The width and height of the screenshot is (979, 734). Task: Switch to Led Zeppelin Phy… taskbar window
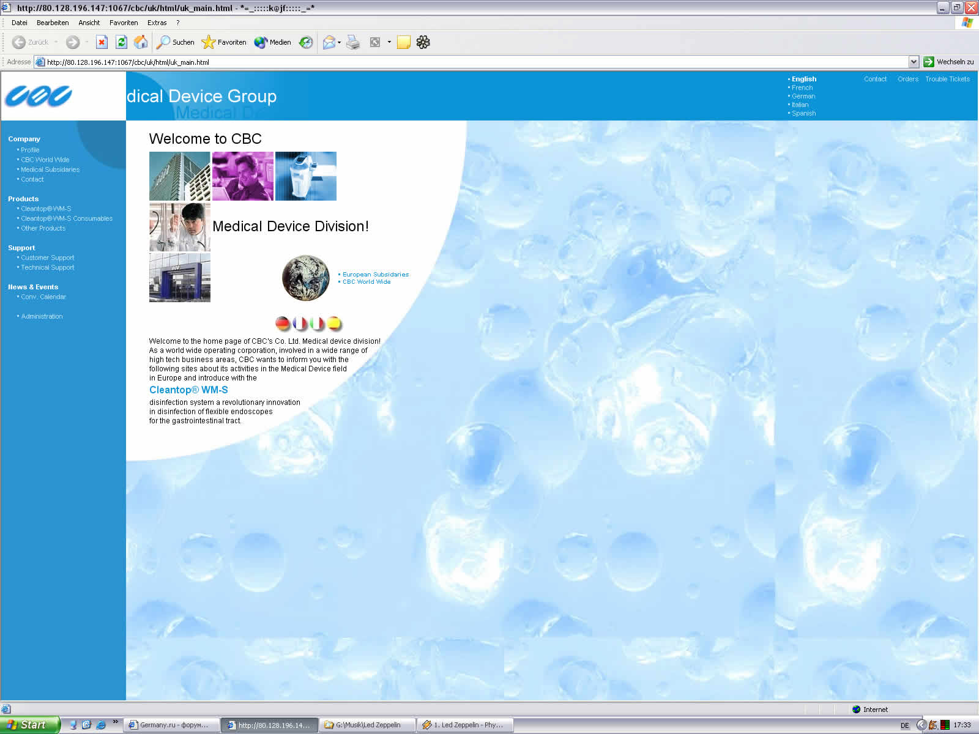465,725
